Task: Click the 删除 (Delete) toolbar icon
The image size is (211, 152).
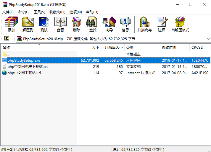Action: click(77, 24)
